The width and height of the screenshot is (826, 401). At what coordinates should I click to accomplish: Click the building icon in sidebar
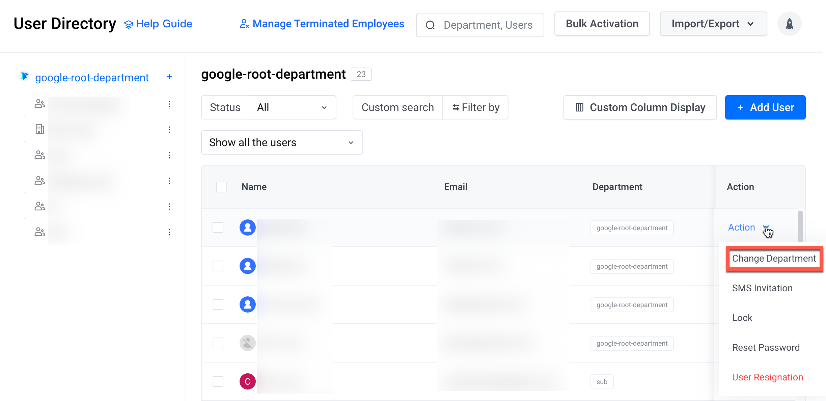click(40, 129)
